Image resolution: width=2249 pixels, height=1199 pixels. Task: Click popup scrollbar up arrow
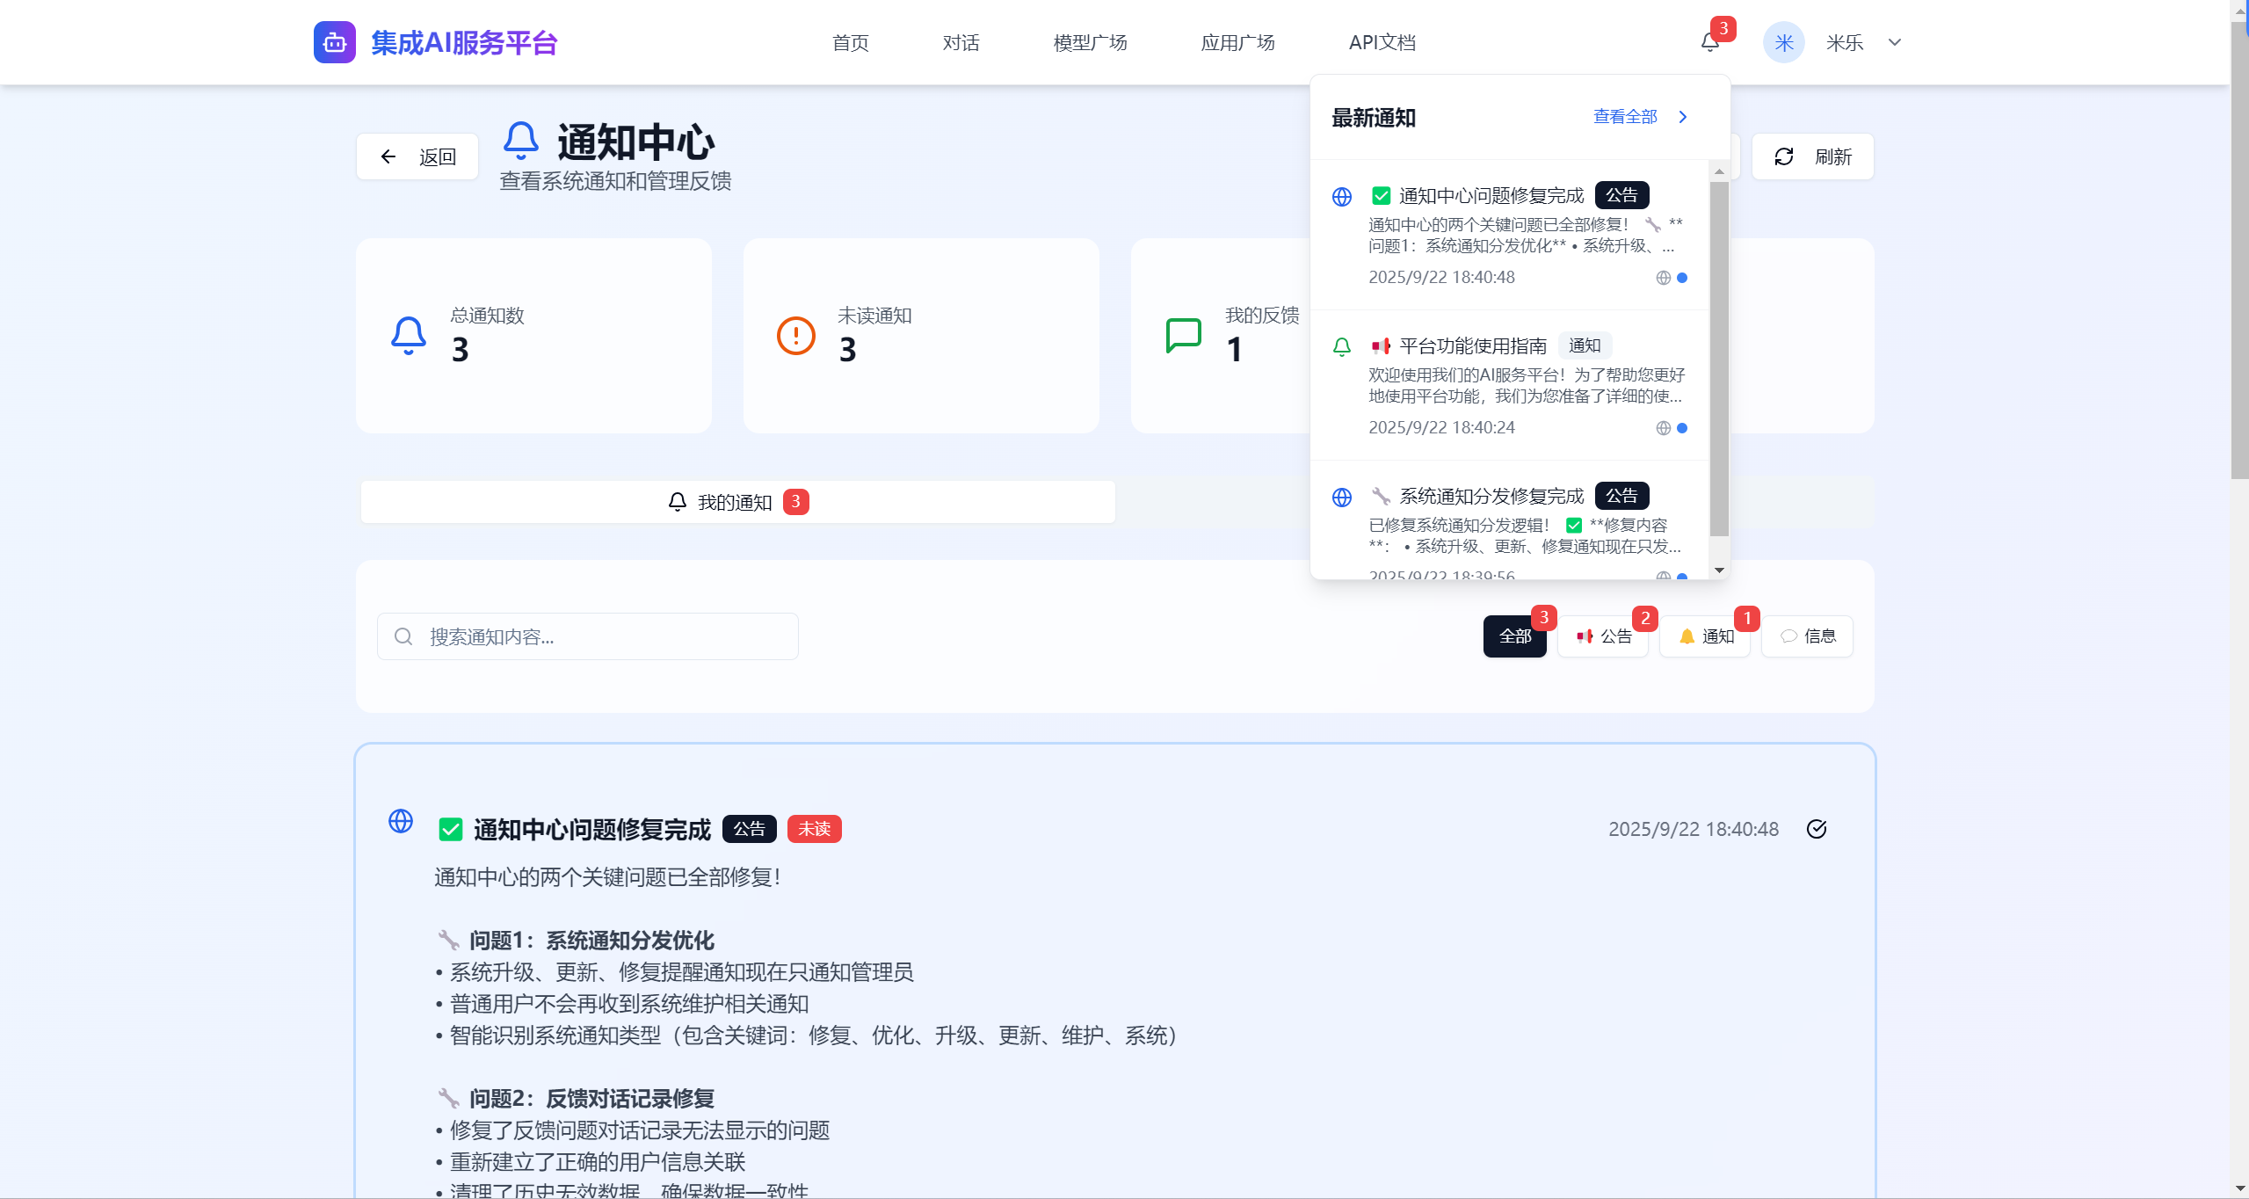1719,171
